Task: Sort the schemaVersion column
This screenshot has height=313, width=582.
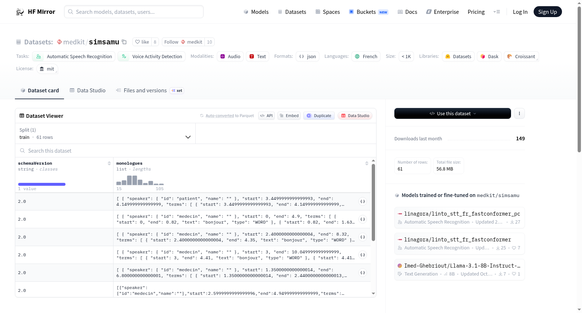Action: pyautogui.click(x=109, y=163)
